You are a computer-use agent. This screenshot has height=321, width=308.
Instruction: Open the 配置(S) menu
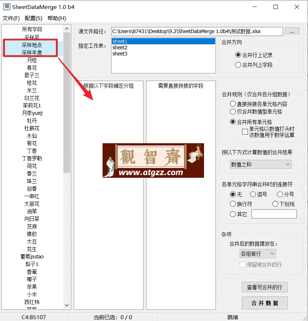click(x=33, y=18)
